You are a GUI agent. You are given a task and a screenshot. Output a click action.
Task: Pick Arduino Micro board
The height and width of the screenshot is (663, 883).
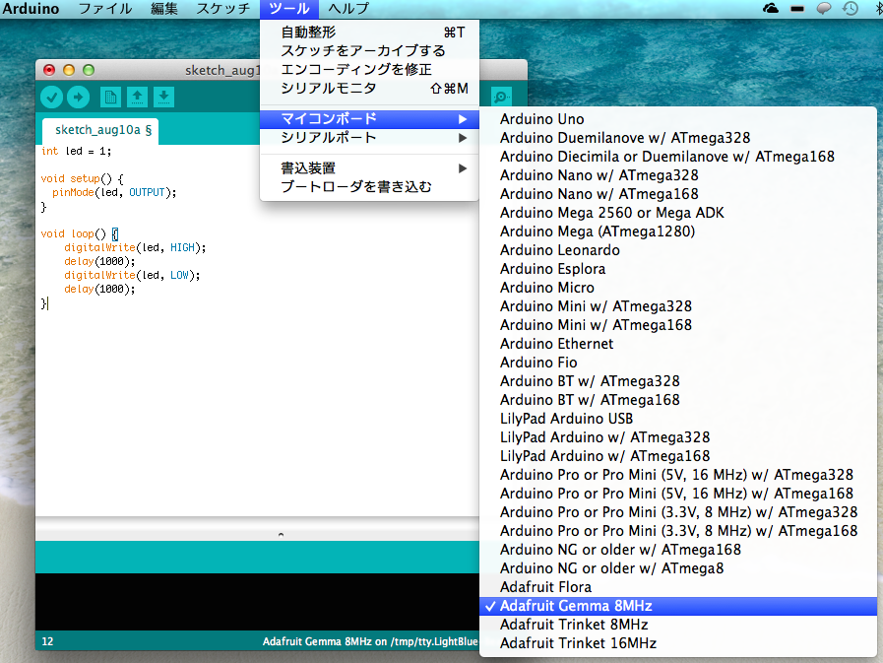coord(678,288)
